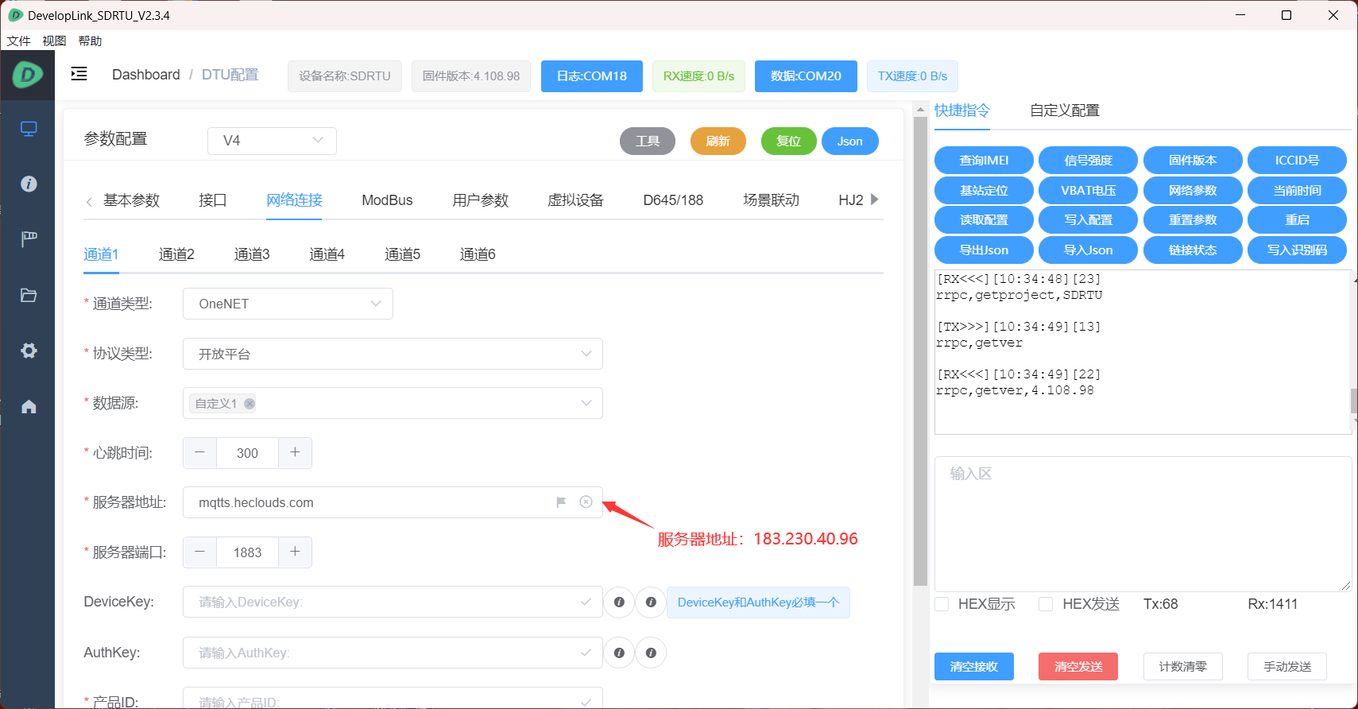Viewport: 1358px width, 709px height.
Task: Open the 协议类型 开放平台 dropdown
Action: tap(393, 354)
